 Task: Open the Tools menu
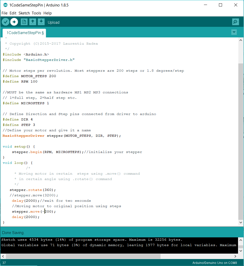(36, 13)
